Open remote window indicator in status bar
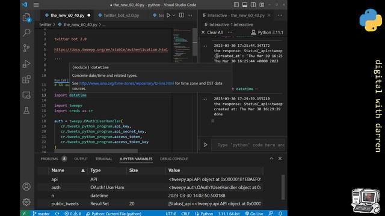Image resolution: width=385 pixels, height=216 pixels. 24,214
